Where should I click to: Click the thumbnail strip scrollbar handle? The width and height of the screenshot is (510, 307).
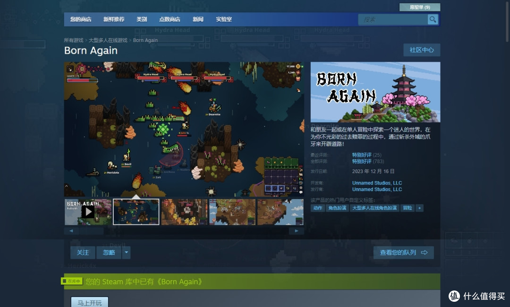click(x=92, y=231)
